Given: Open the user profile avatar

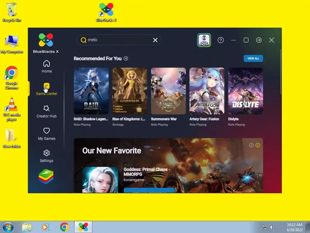Looking at the screenshot, I should click(204, 40).
